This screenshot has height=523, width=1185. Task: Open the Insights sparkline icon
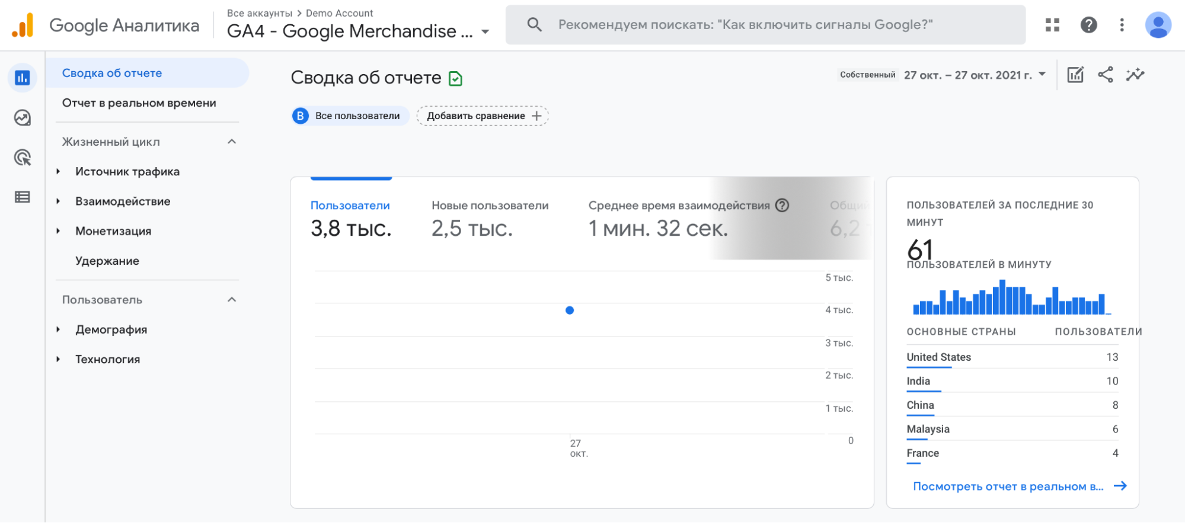(x=1135, y=75)
